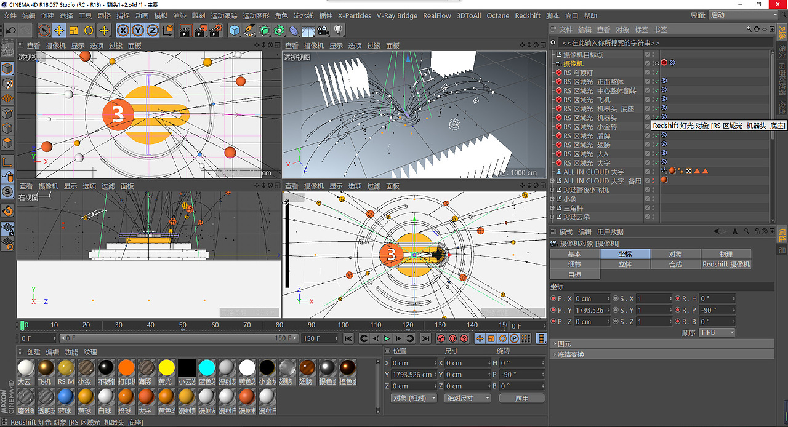
Task: Toggle enable checkmark for RS 穹顶灯
Action: pos(656,73)
